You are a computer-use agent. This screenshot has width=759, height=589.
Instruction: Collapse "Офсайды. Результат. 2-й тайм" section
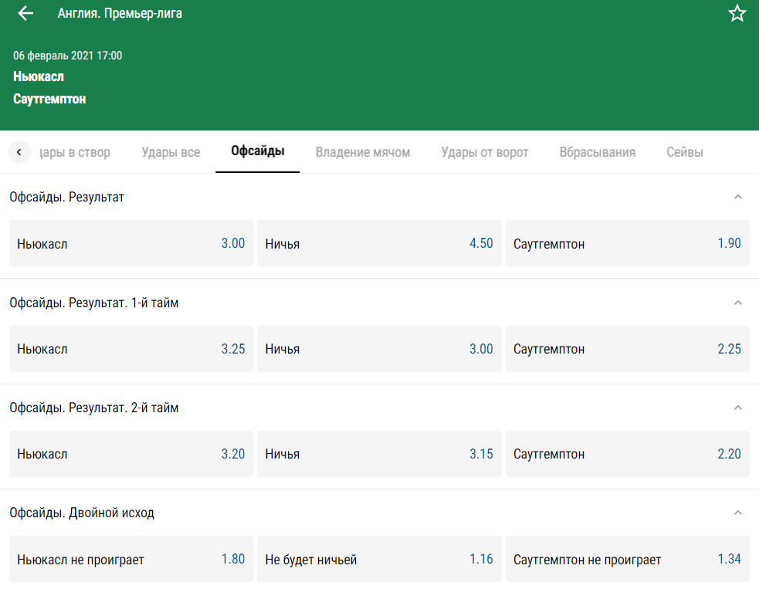click(737, 408)
